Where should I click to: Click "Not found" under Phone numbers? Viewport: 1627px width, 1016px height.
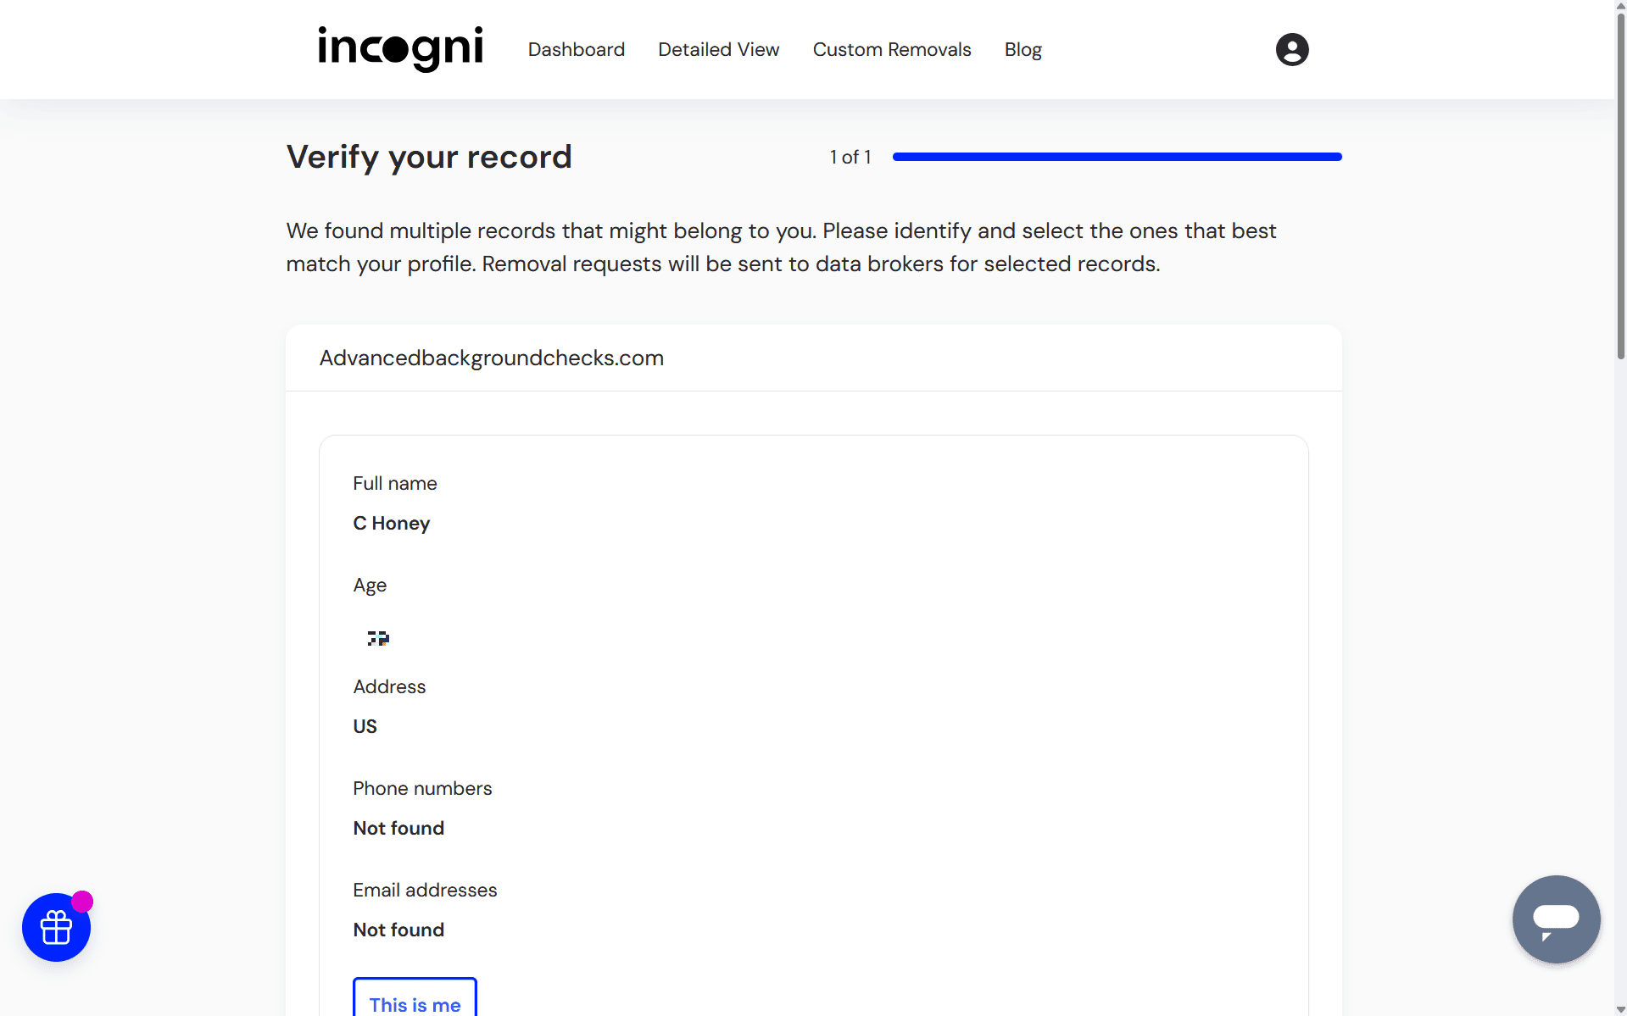coord(398,828)
